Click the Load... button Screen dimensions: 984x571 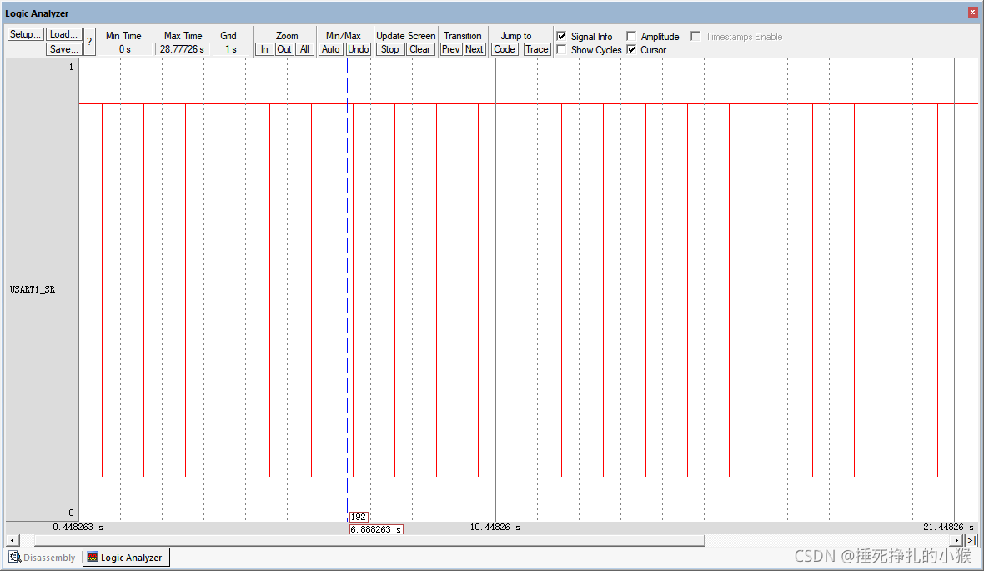63,34
